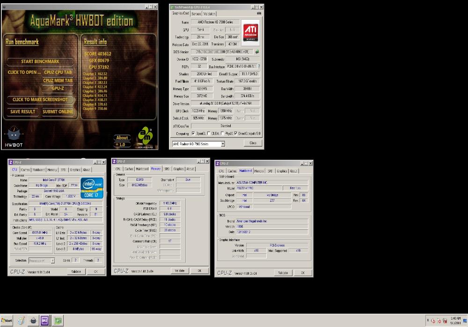Click the CPU-Z Mainboard window title icon
The width and height of the screenshot is (468, 327).
tap(217, 163)
